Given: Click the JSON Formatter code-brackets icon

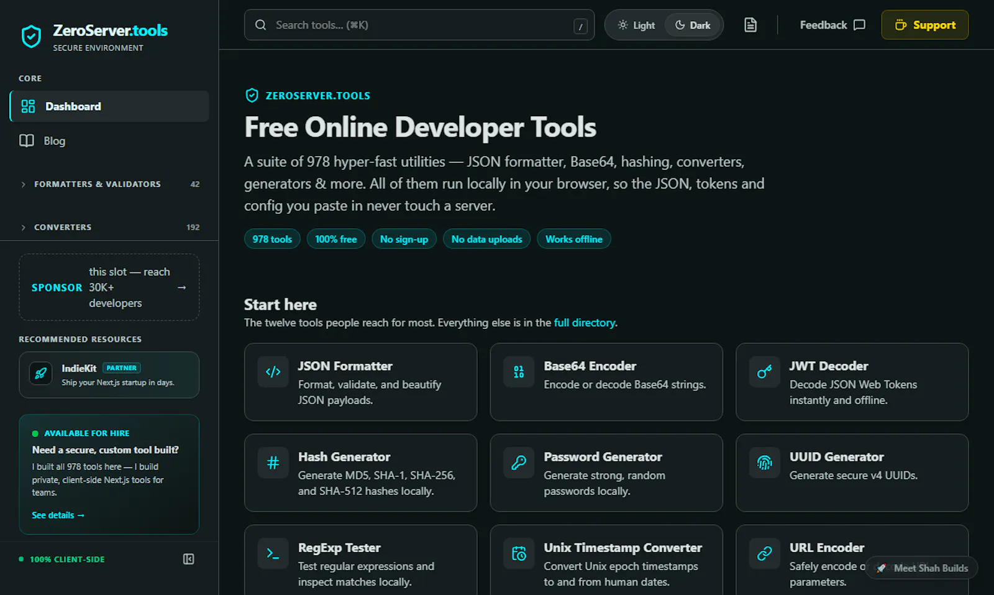Looking at the screenshot, I should [273, 372].
